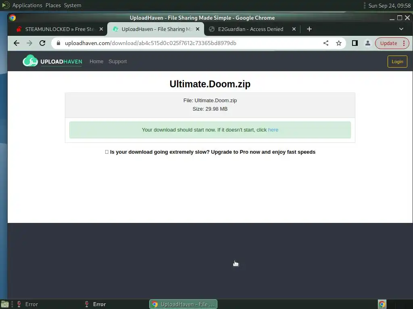The width and height of the screenshot is (413, 309).
Task: Click the Size: 29.98 MB text
Action: [210, 109]
